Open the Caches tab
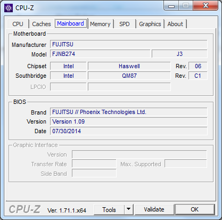 click(42, 24)
